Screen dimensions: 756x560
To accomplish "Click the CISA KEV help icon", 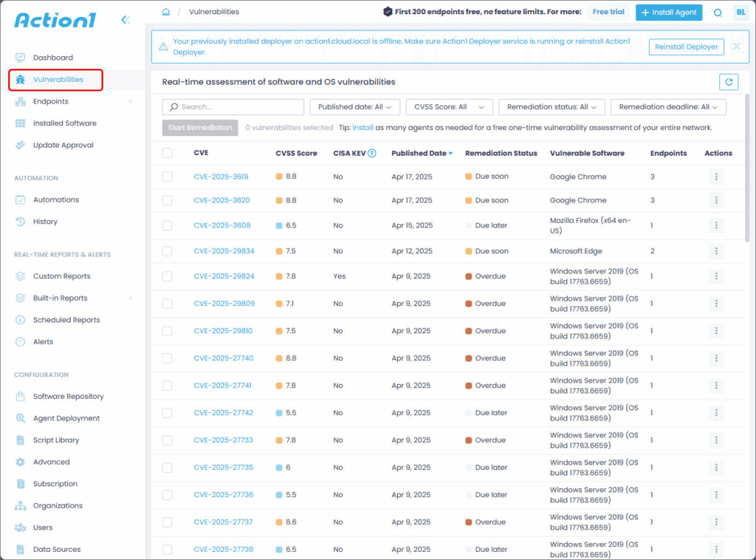I will [x=372, y=154].
